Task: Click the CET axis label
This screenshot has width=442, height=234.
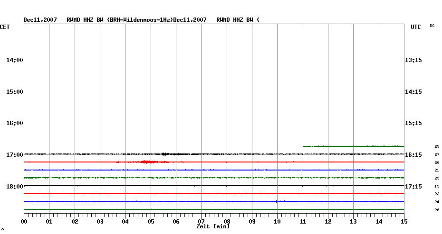Action: [5, 27]
